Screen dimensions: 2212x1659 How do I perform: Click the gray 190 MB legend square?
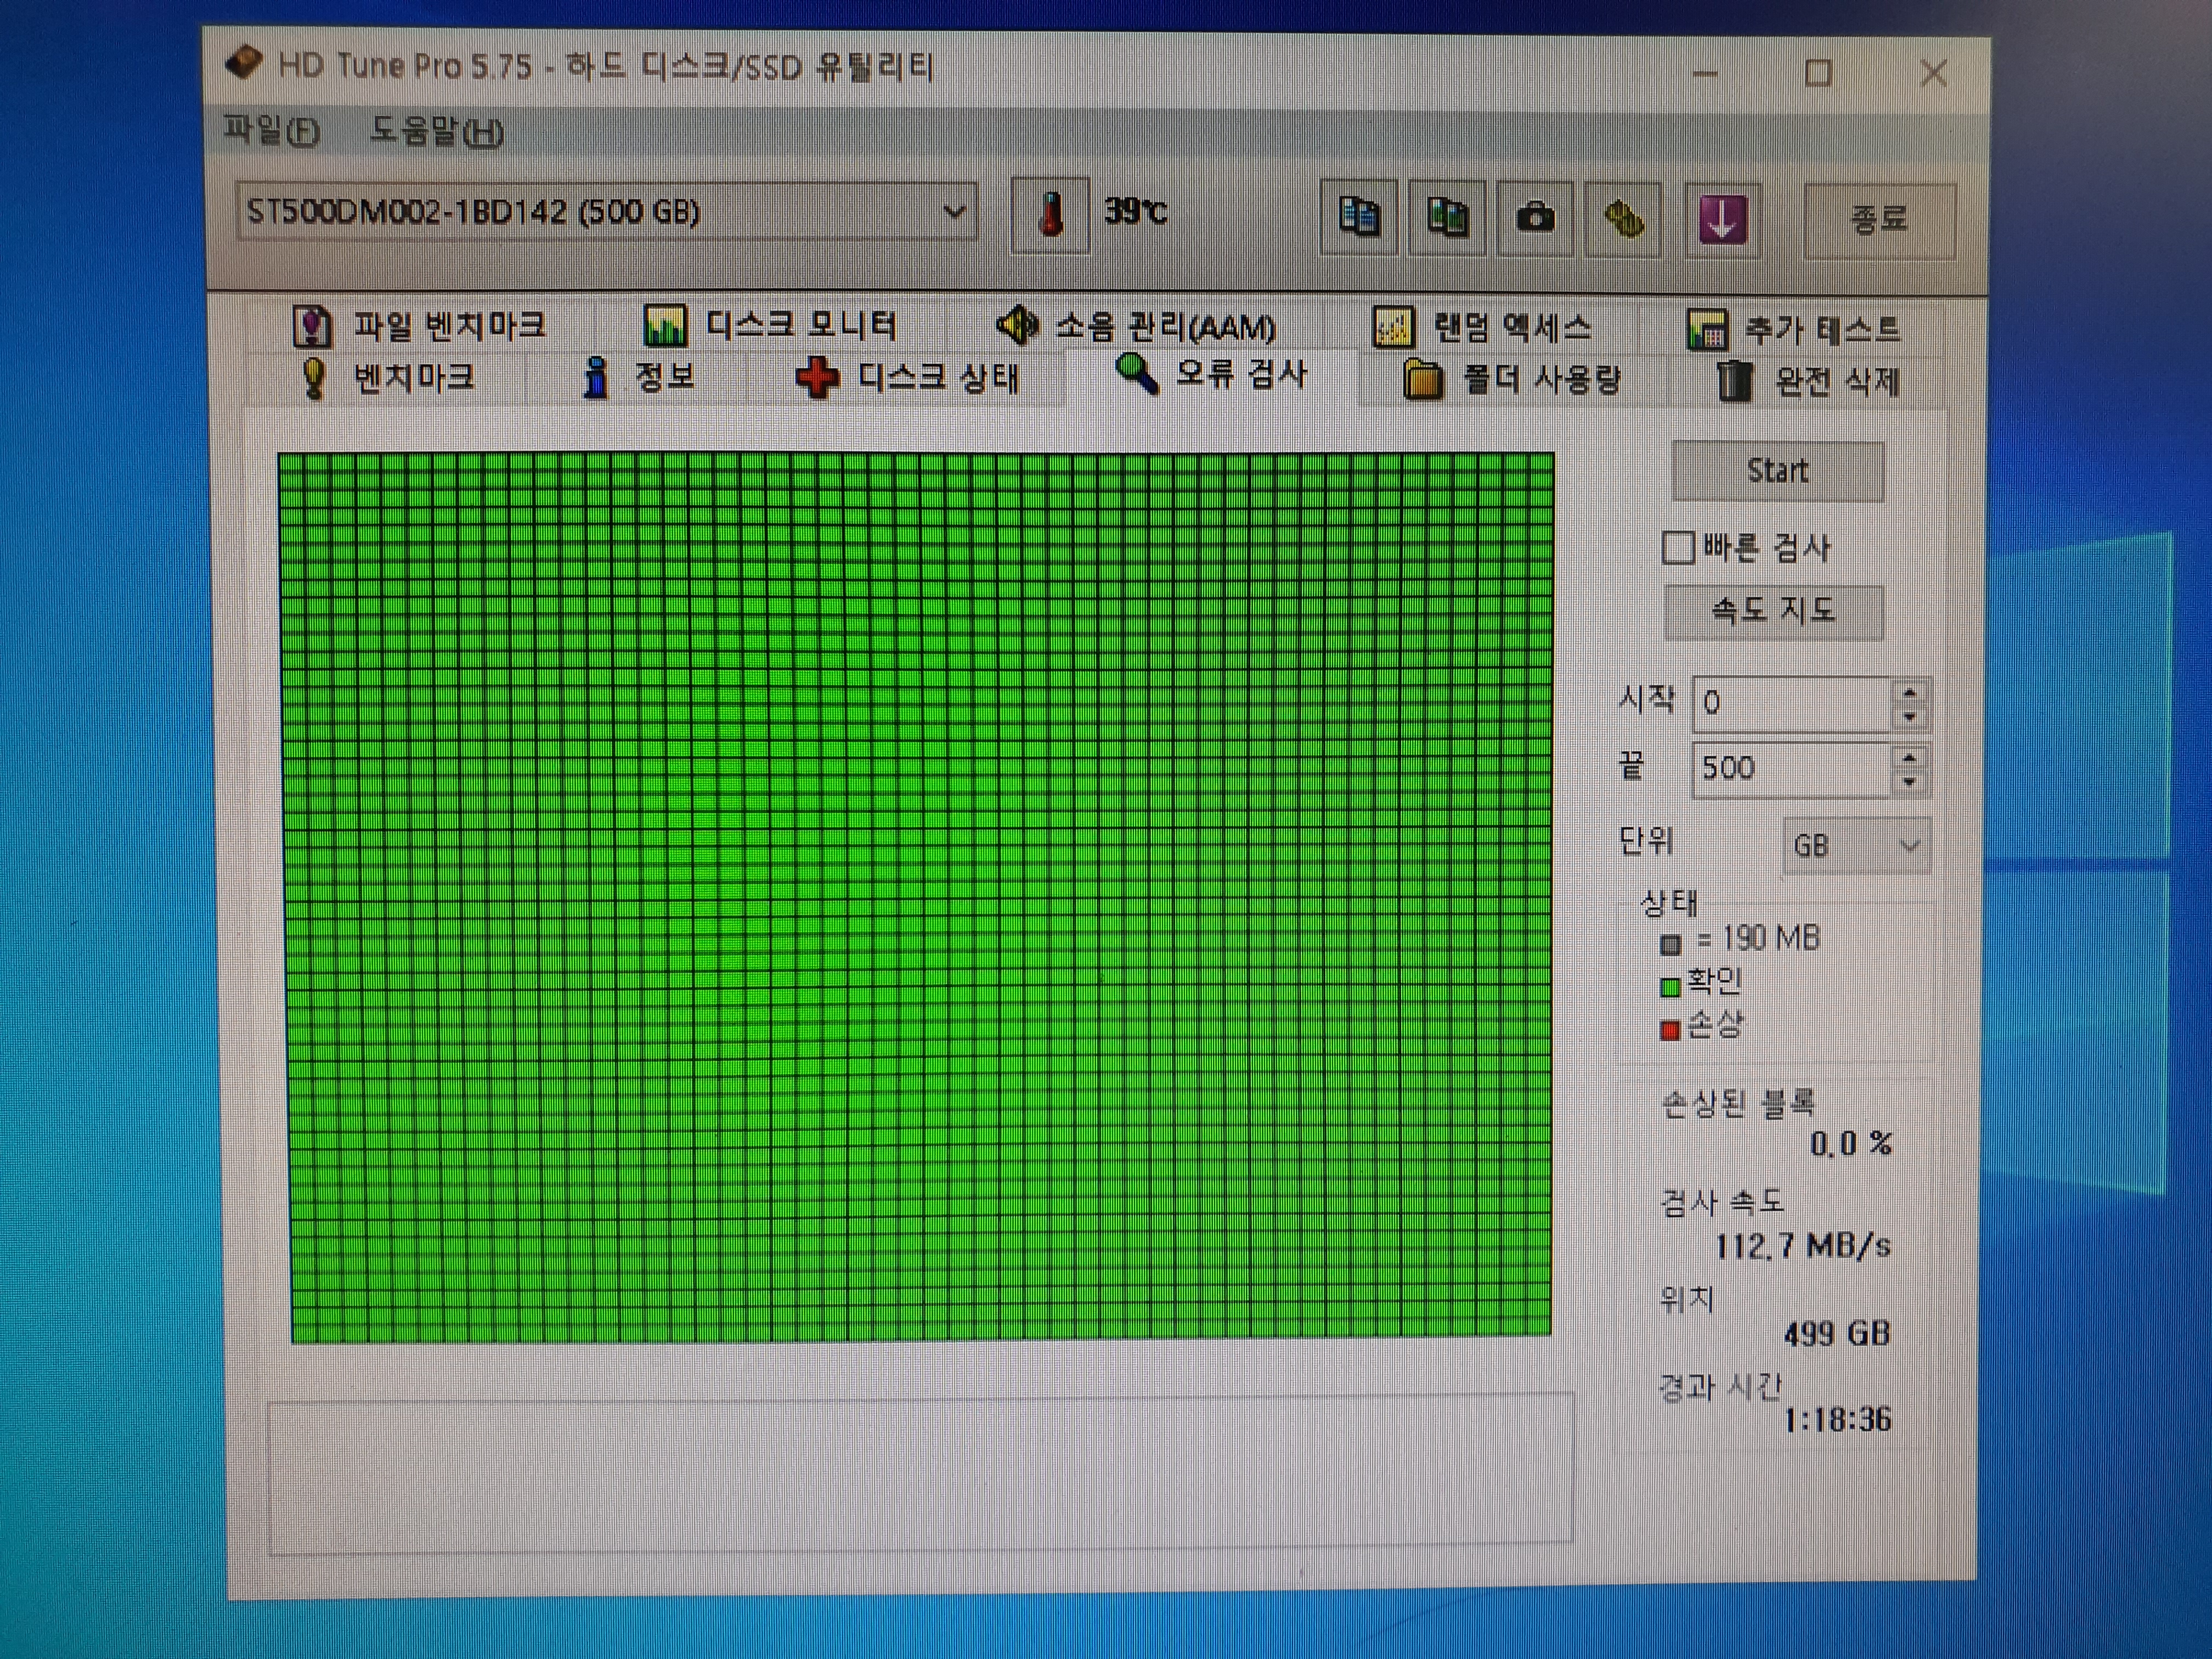point(1670,944)
